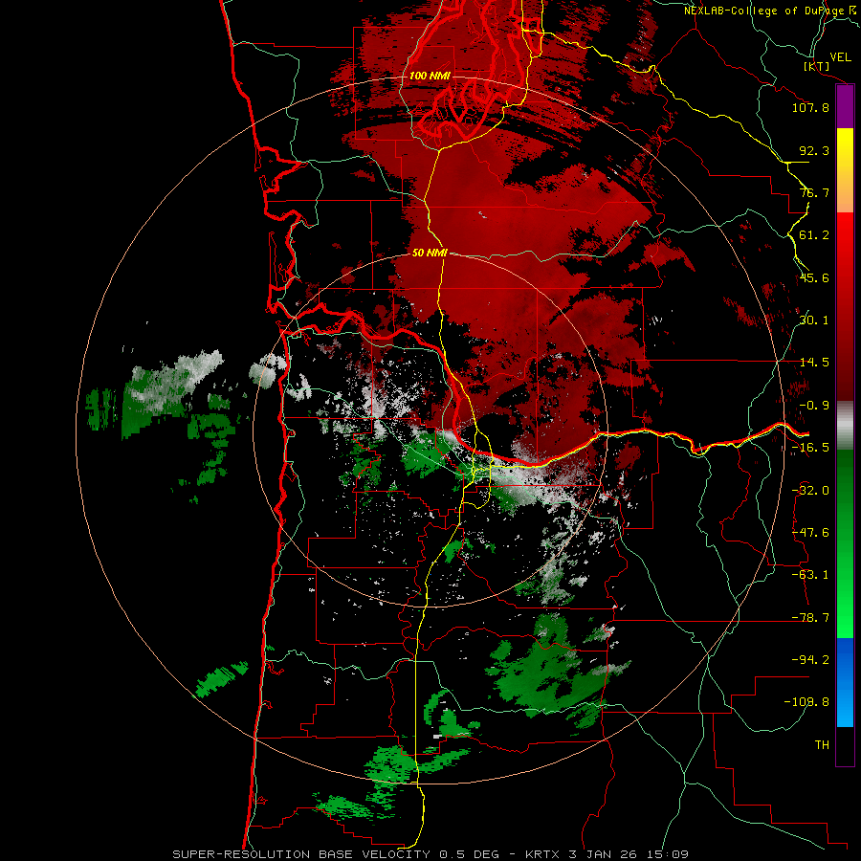Click the [KT] units label
Viewport: 861px width, 861px height.
(816, 66)
